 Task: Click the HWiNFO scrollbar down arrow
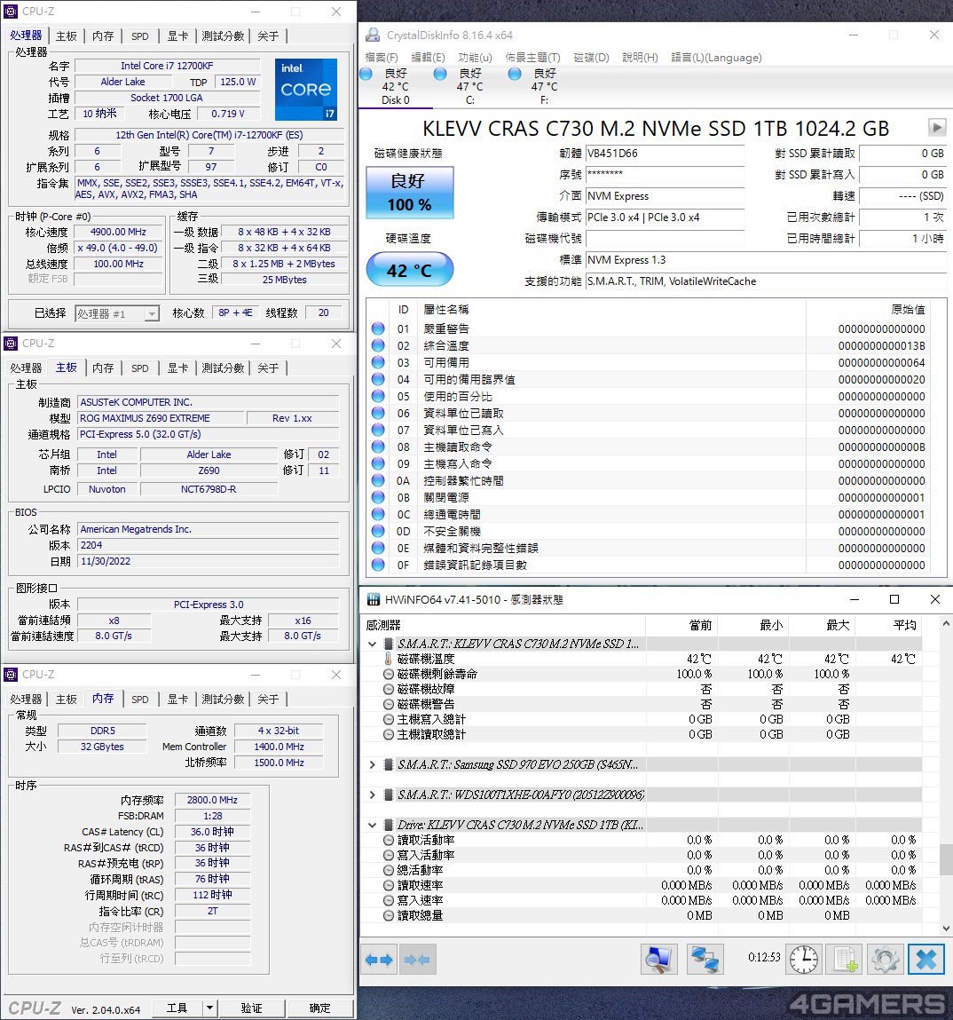click(946, 929)
